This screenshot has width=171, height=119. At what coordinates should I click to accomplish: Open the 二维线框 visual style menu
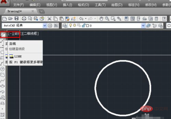pyautogui.click(x=31, y=34)
